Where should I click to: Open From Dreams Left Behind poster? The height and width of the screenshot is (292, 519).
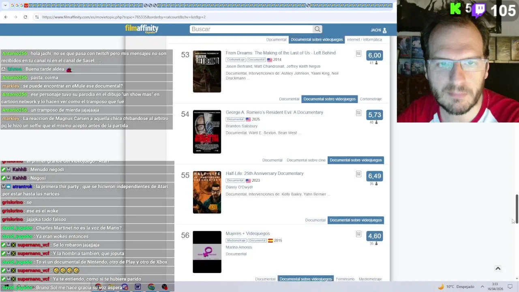pyautogui.click(x=207, y=71)
